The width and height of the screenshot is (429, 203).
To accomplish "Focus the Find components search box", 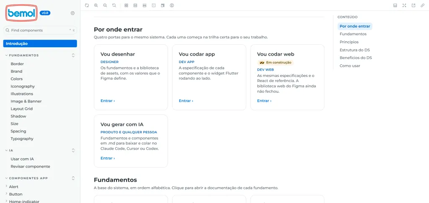I will tap(40, 30).
